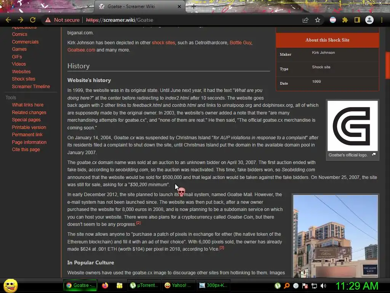Follow the Goatsee.com article link
Screen dimensions: 390x293
tap(81, 50)
